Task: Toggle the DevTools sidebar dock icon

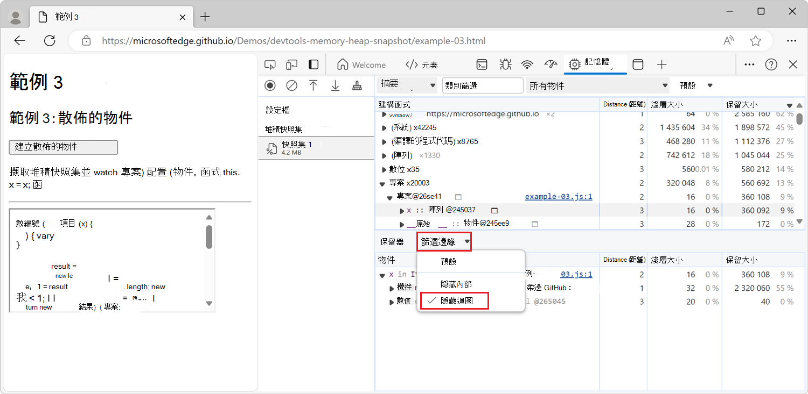Action: 313,65
